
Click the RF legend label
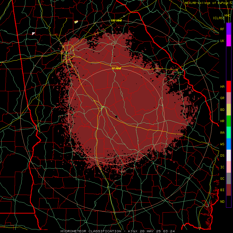click(222, 29)
